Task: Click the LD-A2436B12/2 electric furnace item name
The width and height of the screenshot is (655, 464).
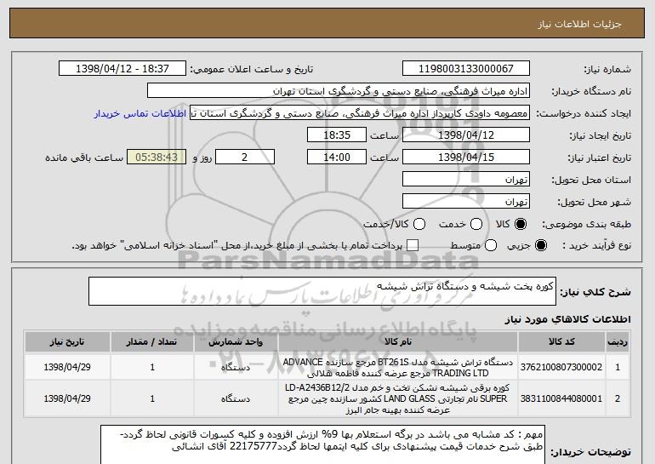Action: coord(398,398)
